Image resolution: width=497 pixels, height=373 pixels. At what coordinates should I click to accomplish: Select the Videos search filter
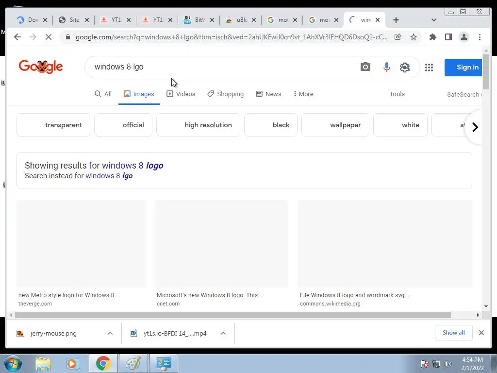(181, 94)
